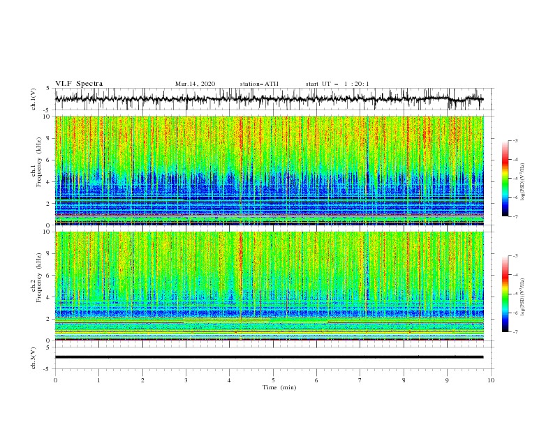Viewport: 553px width, 427px height.
Task: Click the "start UT = 1 :20: 1" text
Action: pos(337,84)
